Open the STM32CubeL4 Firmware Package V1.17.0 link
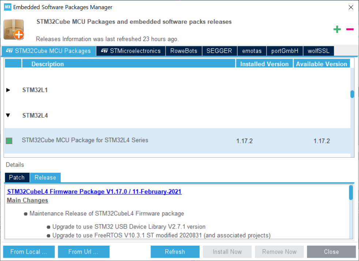This screenshot has width=359, height=261. (x=94, y=192)
